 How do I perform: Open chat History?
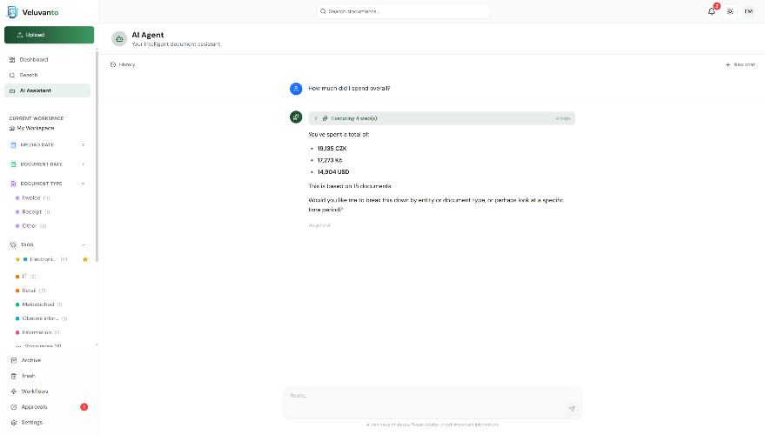123,65
